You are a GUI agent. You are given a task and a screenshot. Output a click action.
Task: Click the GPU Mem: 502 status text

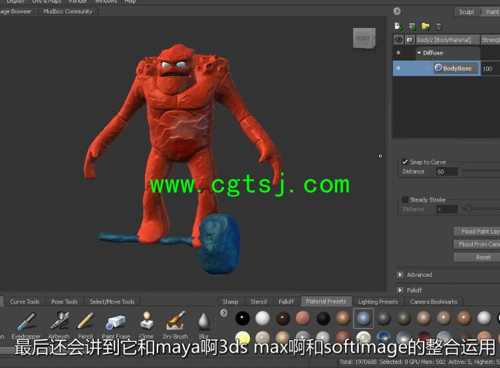coord(427,362)
